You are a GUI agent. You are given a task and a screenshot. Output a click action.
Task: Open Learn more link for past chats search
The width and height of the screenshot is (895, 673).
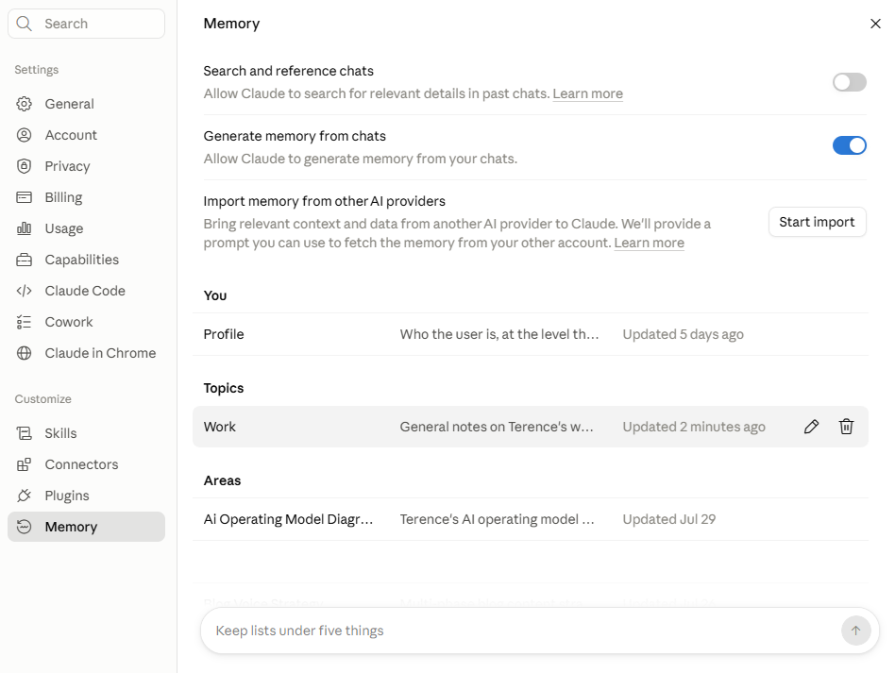(x=587, y=93)
